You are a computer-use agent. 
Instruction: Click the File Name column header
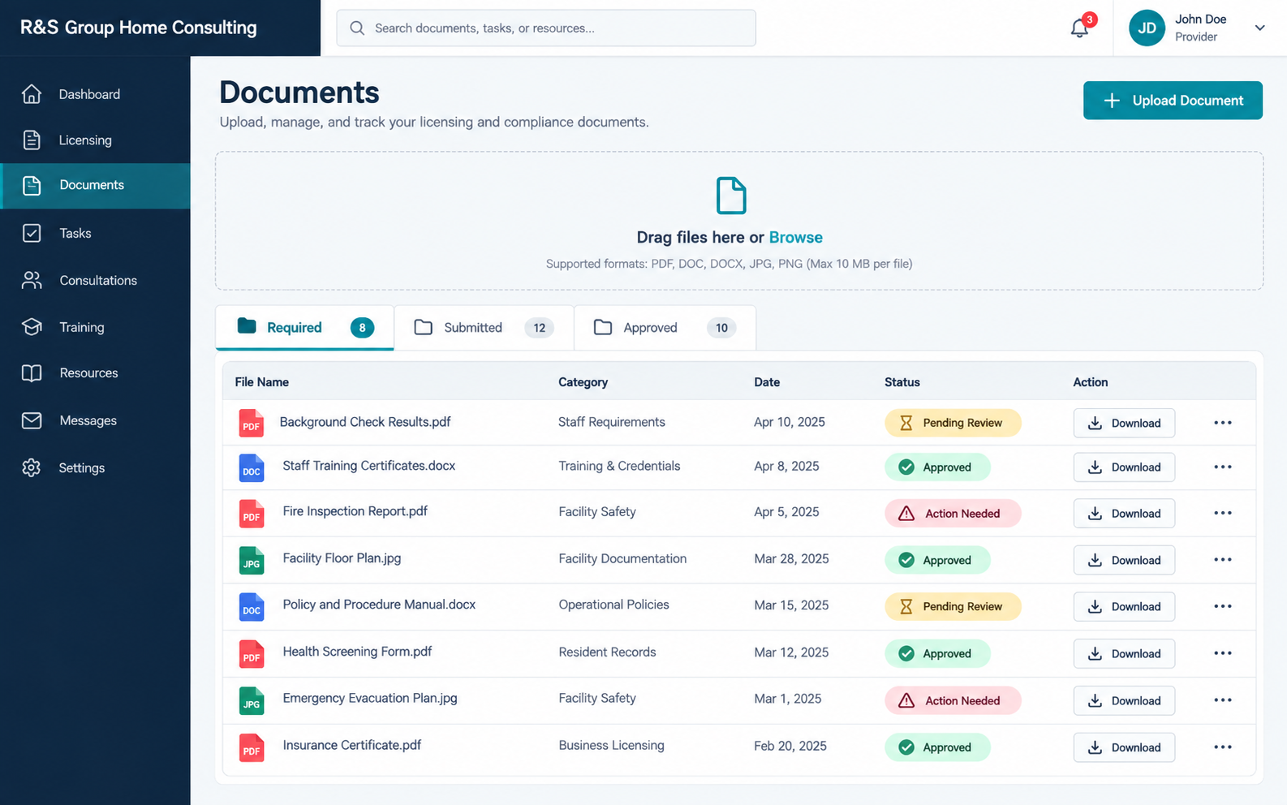pos(261,382)
